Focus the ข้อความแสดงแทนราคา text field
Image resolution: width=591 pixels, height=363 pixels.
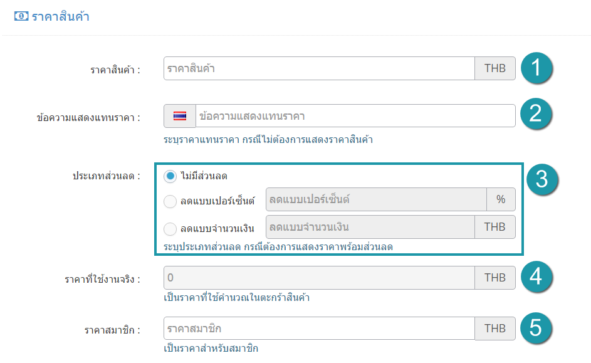click(x=355, y=116)
